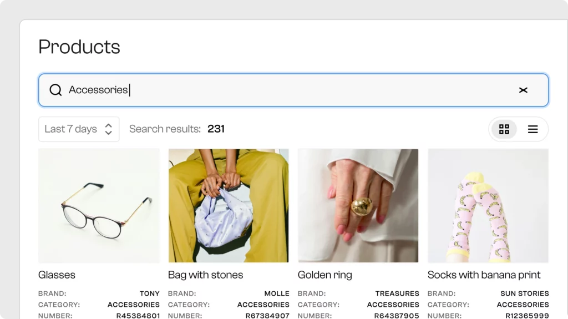Click the Bag with stones title
This screenshot has height=319, width=568.
click(x=205, y=275)
